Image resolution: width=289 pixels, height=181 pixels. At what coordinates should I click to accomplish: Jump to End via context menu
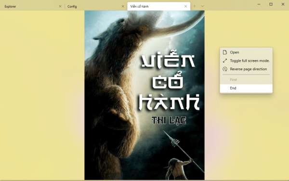tap(246, 88)
